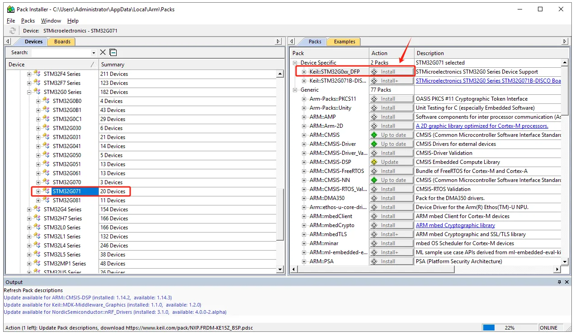Click the collapse-all icon beside search
This screenshot has width=575, height=335.
(113, 52)
